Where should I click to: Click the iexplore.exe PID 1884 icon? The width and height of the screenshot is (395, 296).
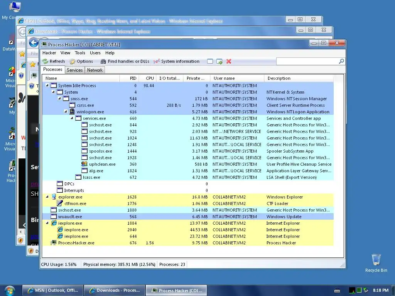point(54,223)
